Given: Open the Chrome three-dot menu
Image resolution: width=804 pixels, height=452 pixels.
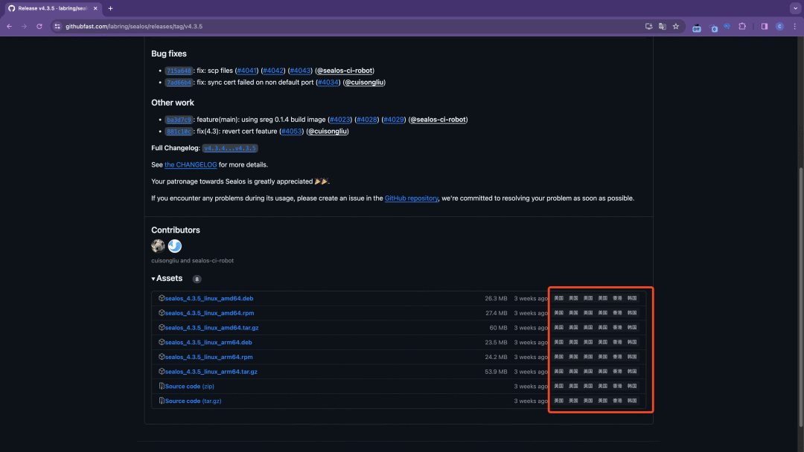Looking at the screenshot, I should [795, 26].
